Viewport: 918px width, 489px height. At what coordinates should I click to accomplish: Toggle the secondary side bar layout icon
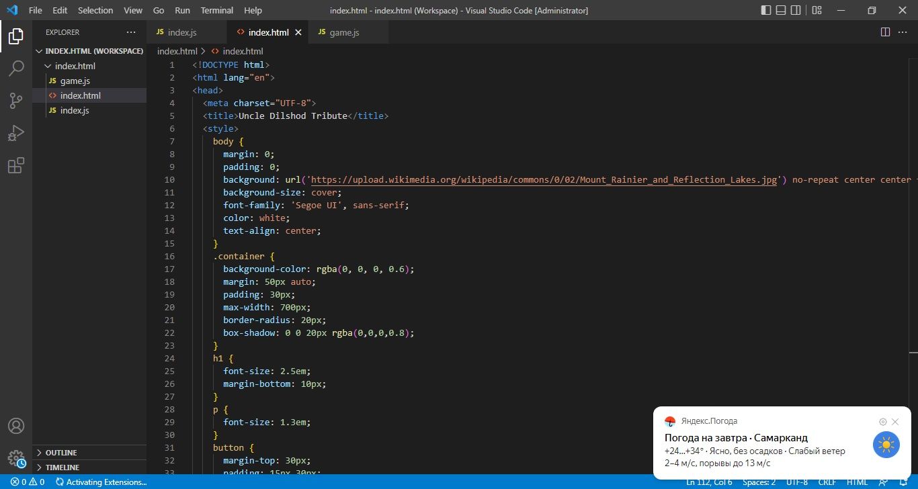(x=796, y=10)
